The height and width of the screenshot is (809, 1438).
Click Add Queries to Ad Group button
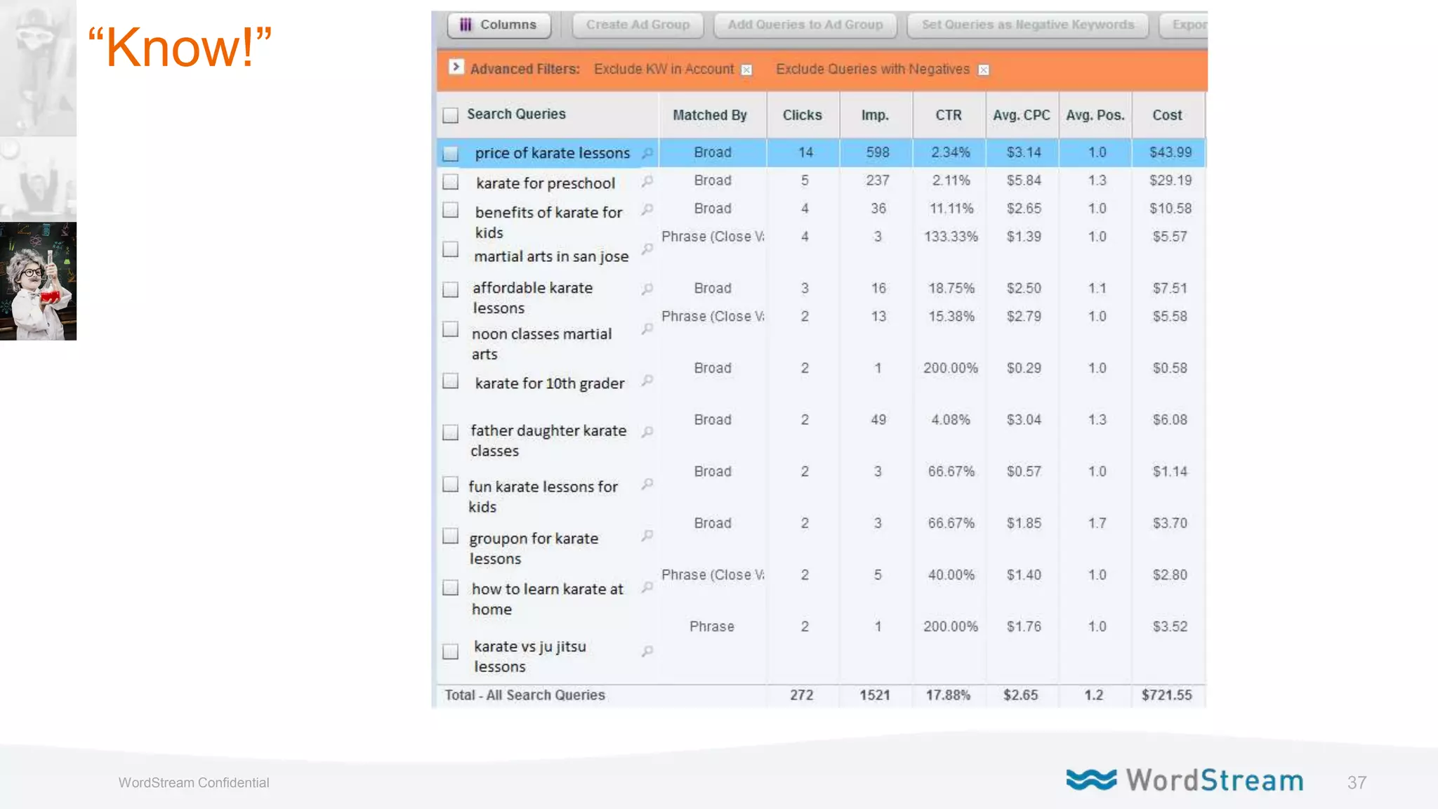tap(805, 25)
